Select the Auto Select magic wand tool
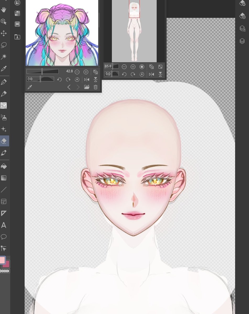Image resolution: width=249 pixels, height=314 pixels. (4, 57)
